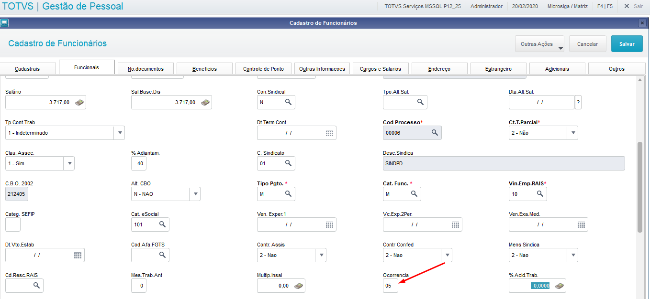This screenshot has height=299, width=650.
Task: Click into the Ocorrencia field
Action: coord(391,286)
